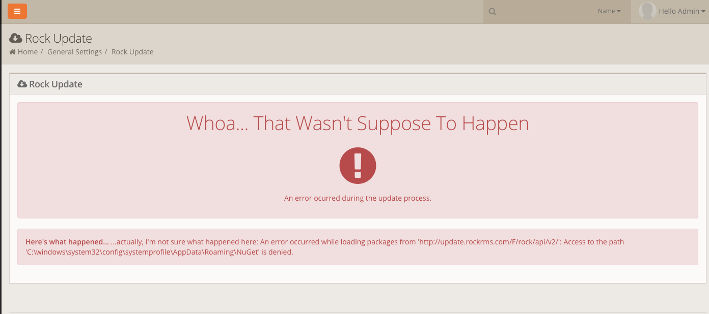709x314 pixels.
Task: Select Rock Update in the breadcrumb trail
Action: pyautogui.click(x=132, y=51)
